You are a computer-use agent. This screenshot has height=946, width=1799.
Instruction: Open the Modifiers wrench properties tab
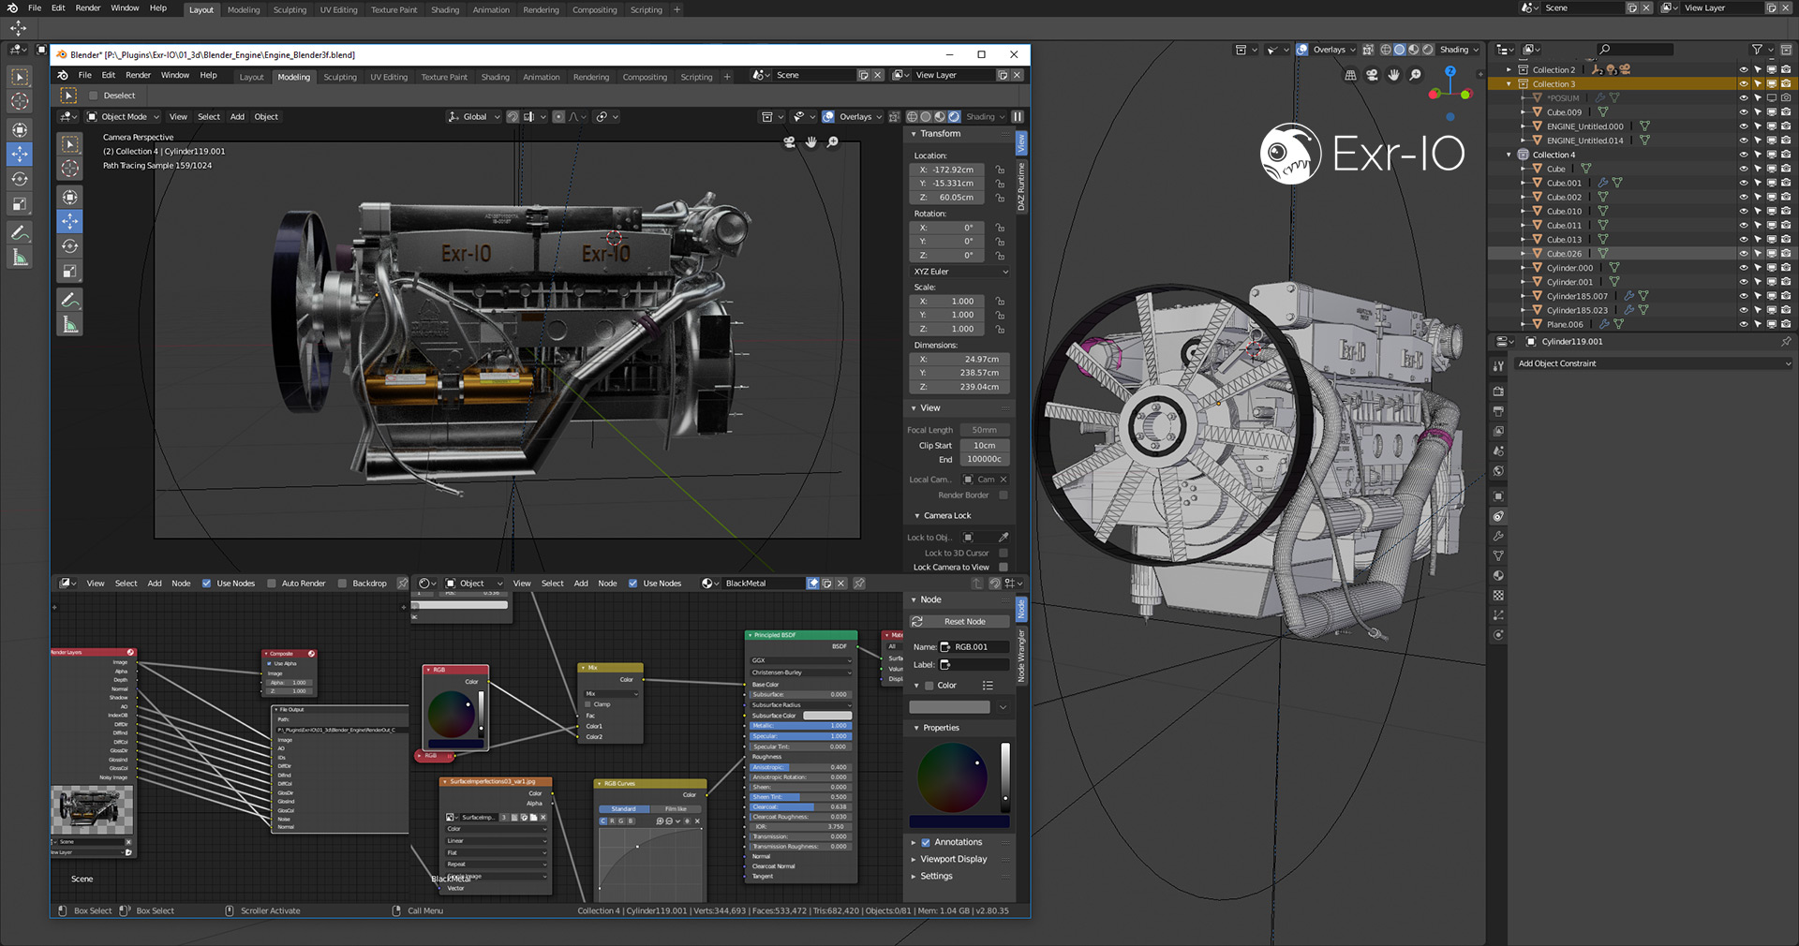click(x=1498, y=537)
